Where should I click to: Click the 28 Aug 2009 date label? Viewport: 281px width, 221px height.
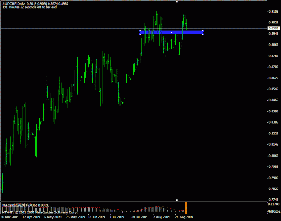pos(184,217)
